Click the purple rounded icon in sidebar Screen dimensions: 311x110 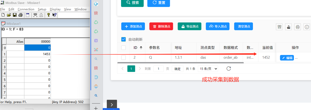tap(96, 40)
